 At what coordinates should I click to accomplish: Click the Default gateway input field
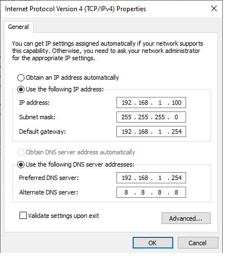(151, 132)
